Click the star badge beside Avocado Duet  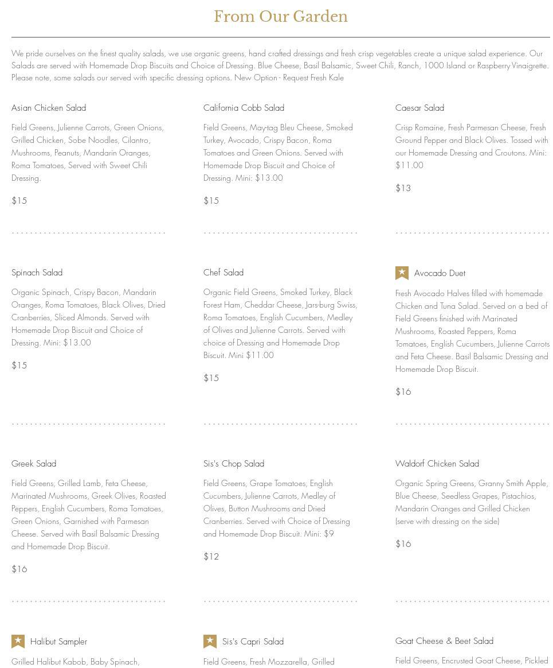(402, 273)
